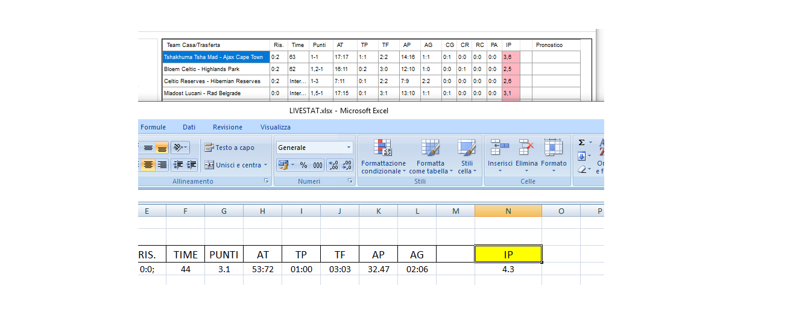Click the pink IP value 3,6

(x=510, y=57)
